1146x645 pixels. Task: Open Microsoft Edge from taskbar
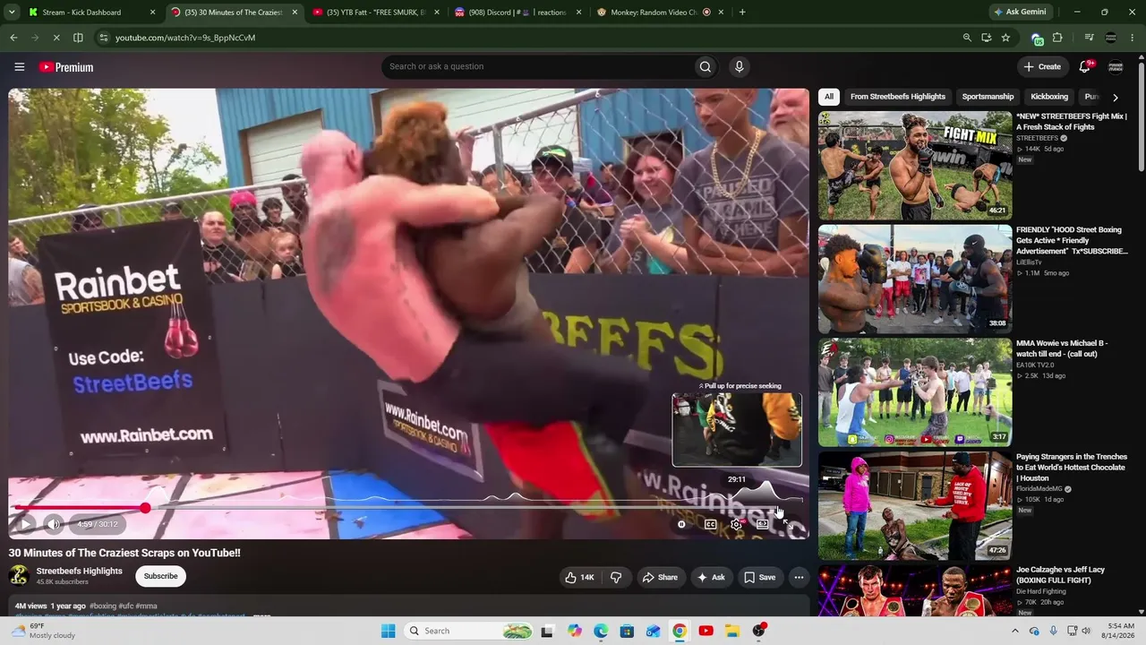coord(601,631)
